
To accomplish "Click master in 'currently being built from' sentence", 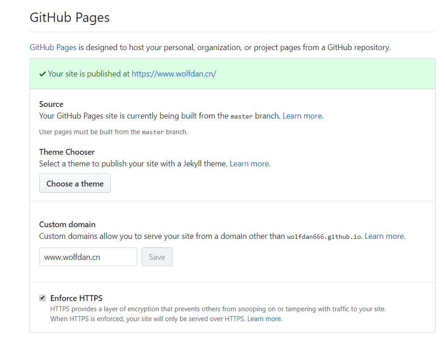I will pyautogui.click(x=242, y=116).
